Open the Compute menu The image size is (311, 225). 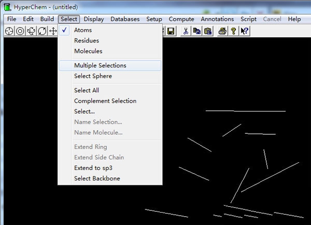click(x=181, y=19)
